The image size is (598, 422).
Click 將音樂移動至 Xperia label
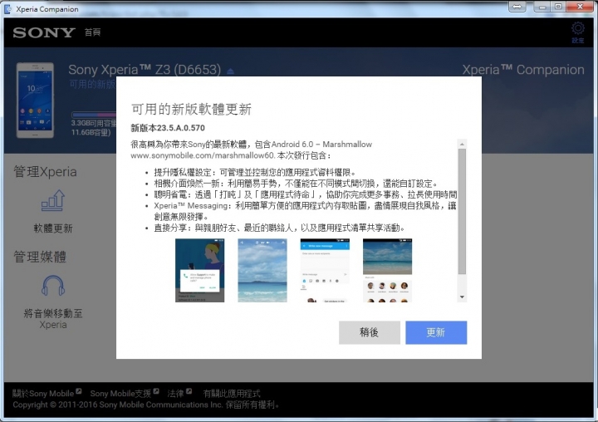pos(53,319)
